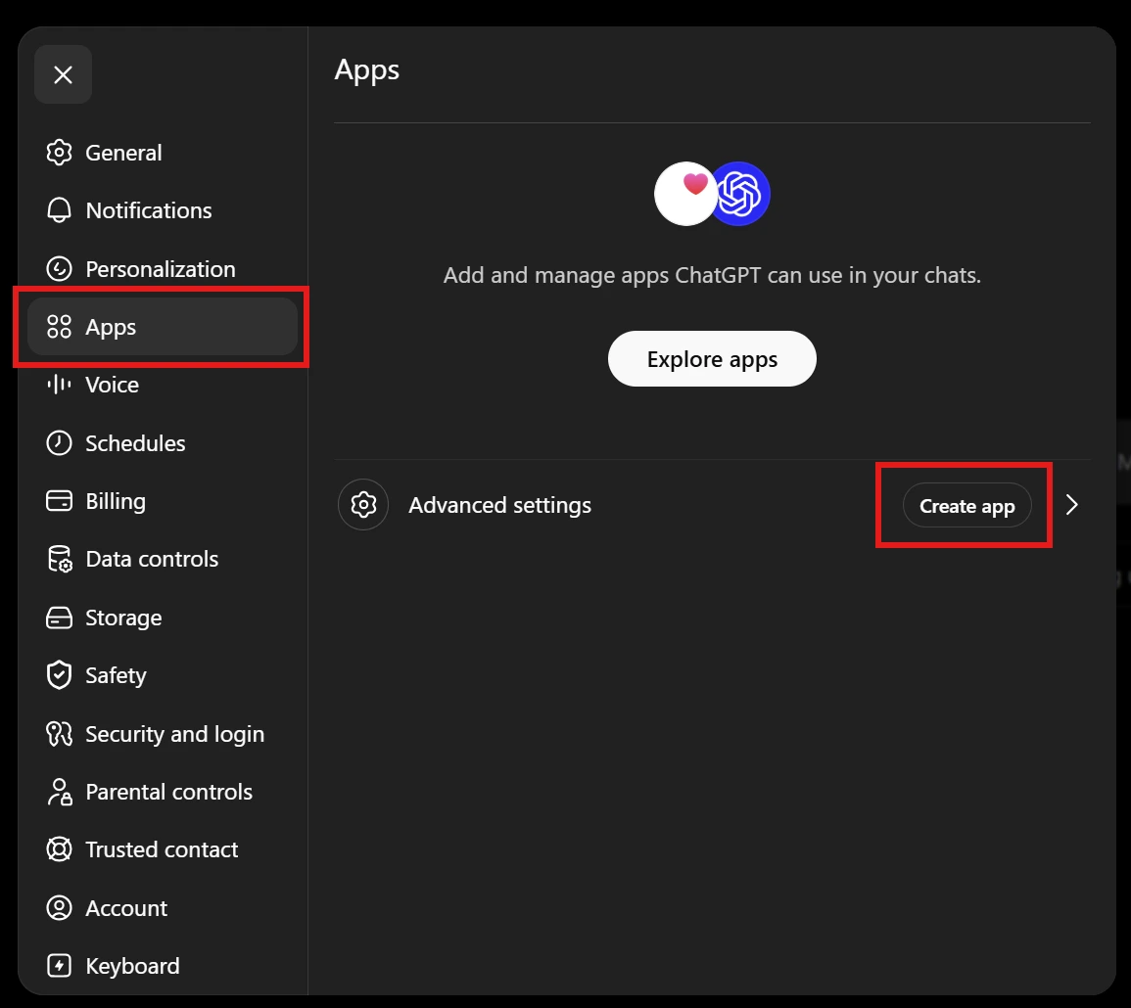Open the Trusted contact label
This screenshot has width=1131, height=1008.
coord(162,849)
